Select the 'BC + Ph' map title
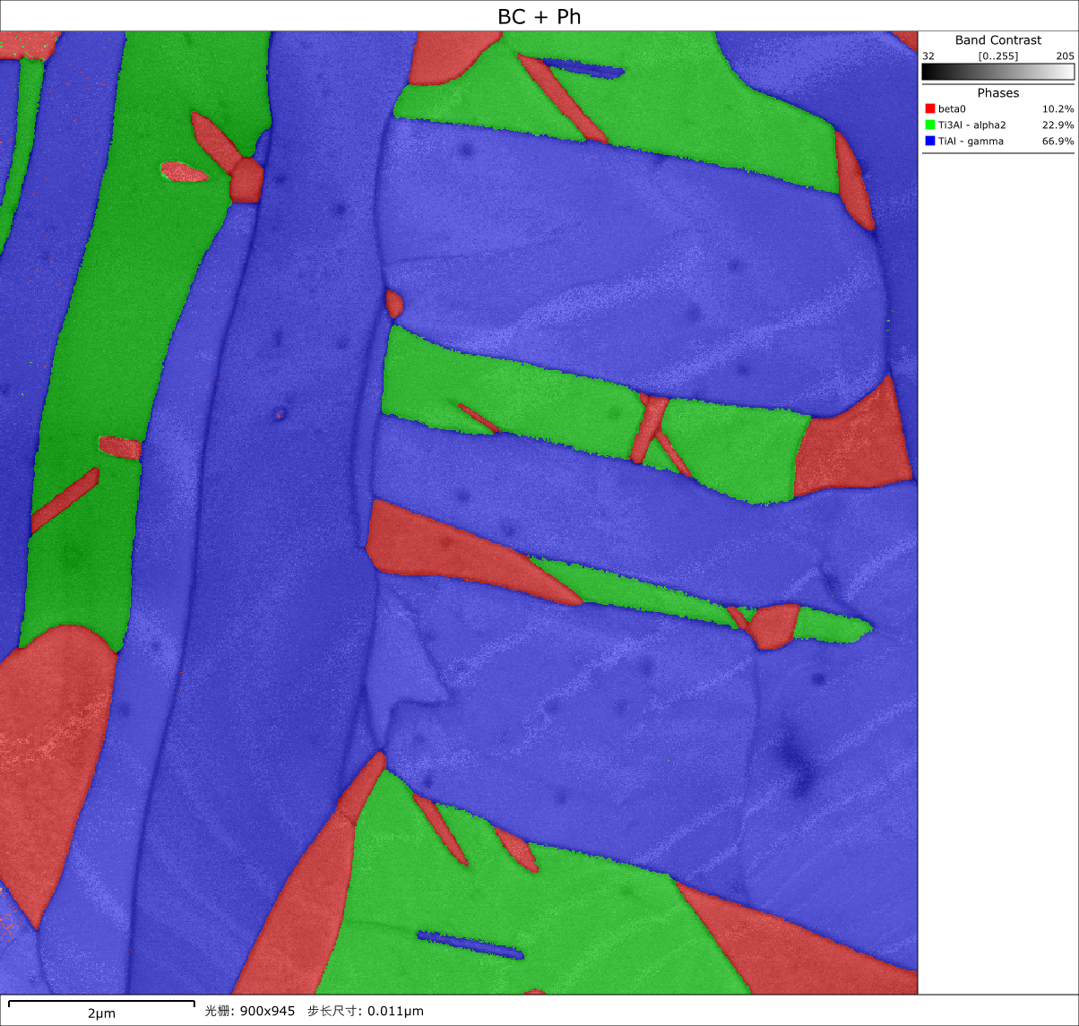Screen dimensions: 1079x1026 tap(539, 16)
